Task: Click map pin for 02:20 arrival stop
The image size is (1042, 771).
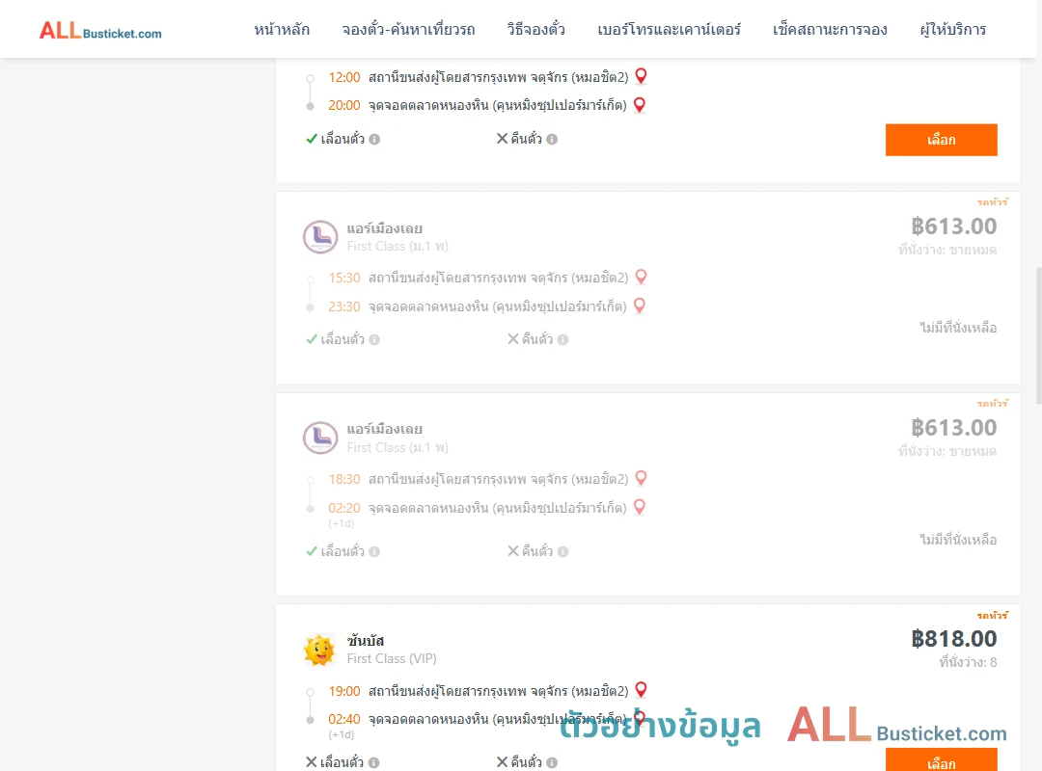Action: [640, 507]
